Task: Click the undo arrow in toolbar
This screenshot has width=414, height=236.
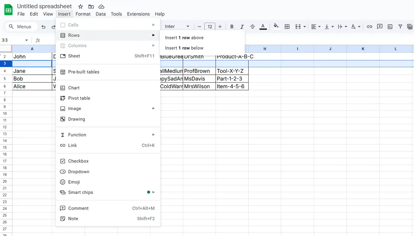Action: point(44,27)
